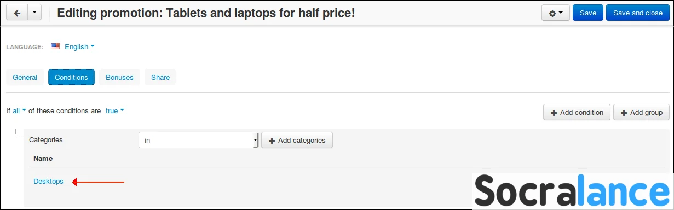The width and height of the screenshot is (674, 210).
Task: Click the Name column header
Action: 43,158
